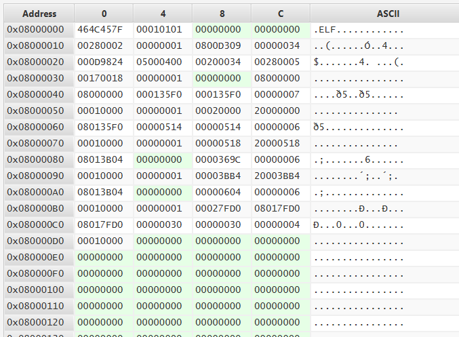
Task: Select address cell 0x08000120
Action: coord(39,322)
